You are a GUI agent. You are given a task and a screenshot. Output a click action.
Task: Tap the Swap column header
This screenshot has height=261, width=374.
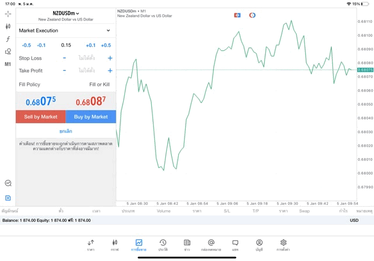pyautogui.click(x=304, y=211)
